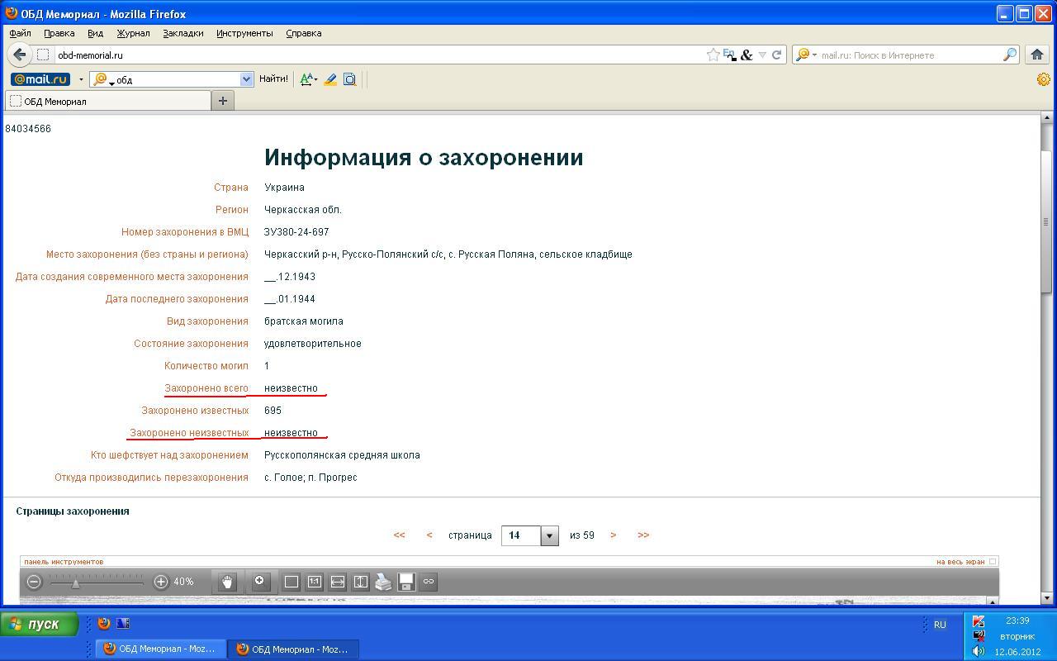This screenshot has width=1057, height=661.
Task: Open the Файл menu
Action: [21, 33]
